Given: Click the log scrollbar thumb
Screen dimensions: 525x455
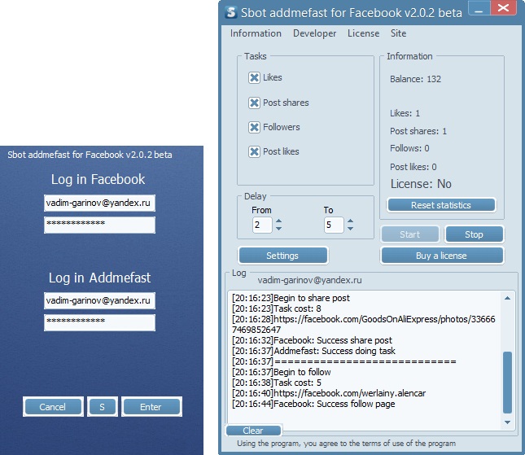Looking at the screenshot, I should pyautogui.click(x=507, y=383).
